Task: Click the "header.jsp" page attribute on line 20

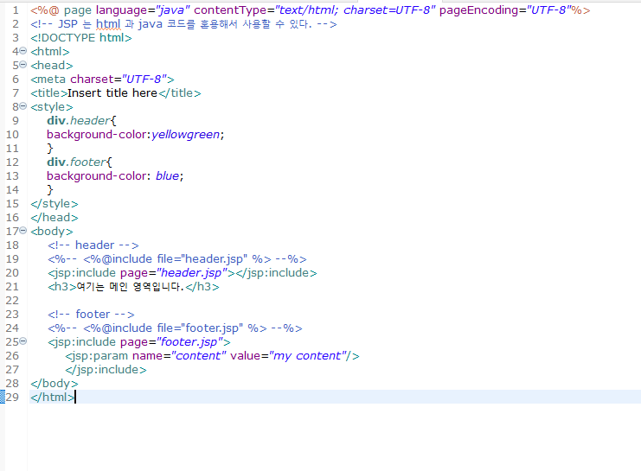Action: click(x=192, y=273)
